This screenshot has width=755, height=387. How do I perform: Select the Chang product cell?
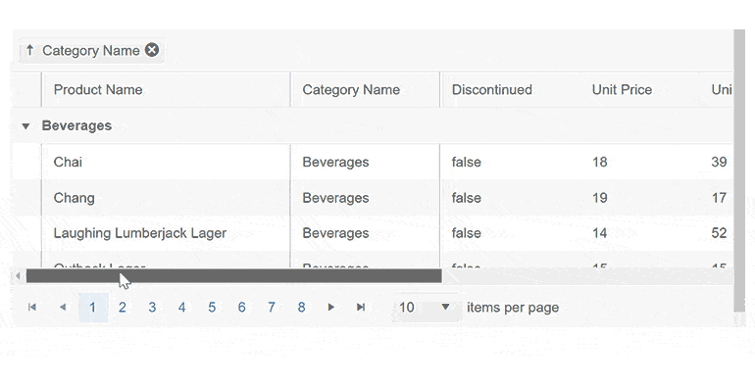166,198
